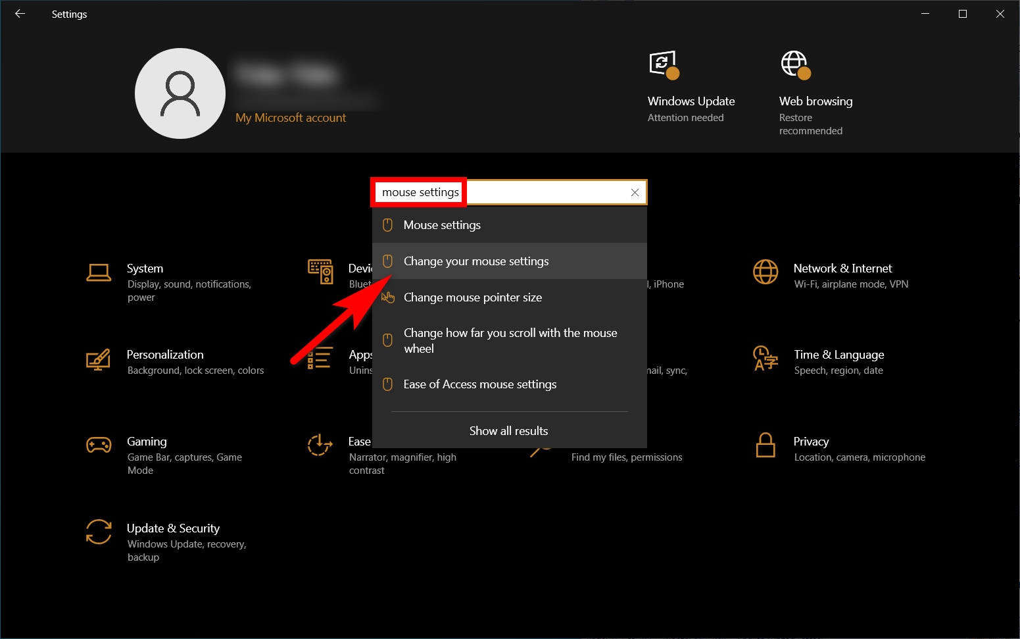Image resolution: width=1020 pixels, height=639 pixels.
Task: Click 'Show all results' link
Action: [x=508, y=431]
